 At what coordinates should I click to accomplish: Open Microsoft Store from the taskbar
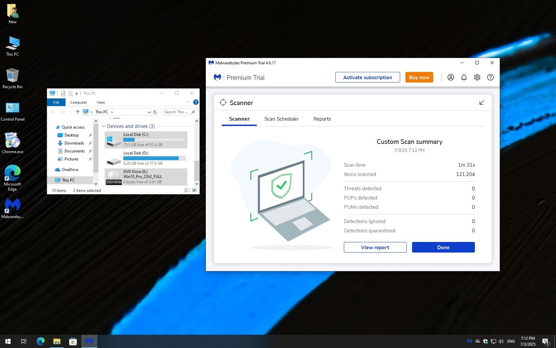click(x=73, y=341)
